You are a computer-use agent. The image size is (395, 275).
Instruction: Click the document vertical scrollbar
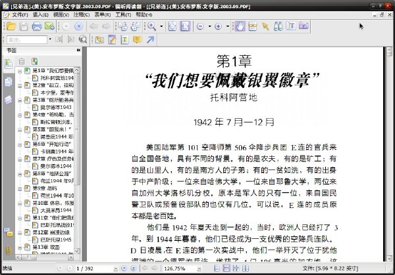(389, 154)
